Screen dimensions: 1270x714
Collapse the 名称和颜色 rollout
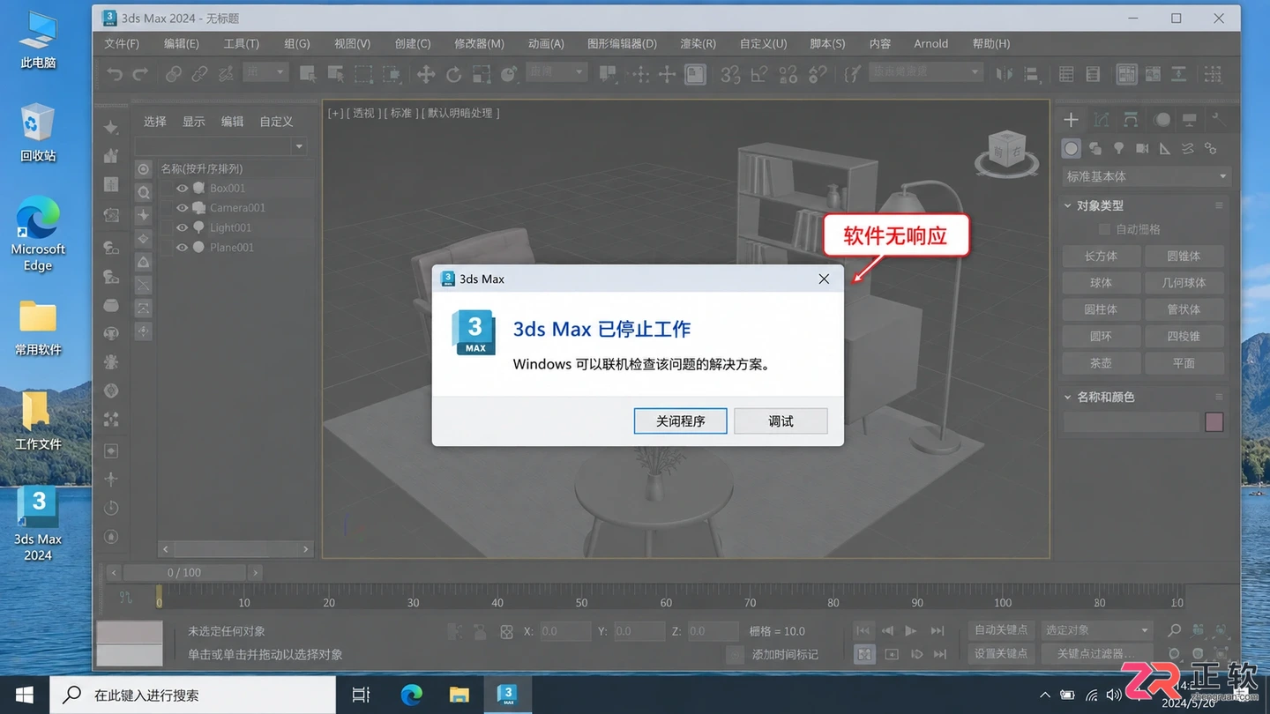pyautogui.click(x=1069, y=397)
